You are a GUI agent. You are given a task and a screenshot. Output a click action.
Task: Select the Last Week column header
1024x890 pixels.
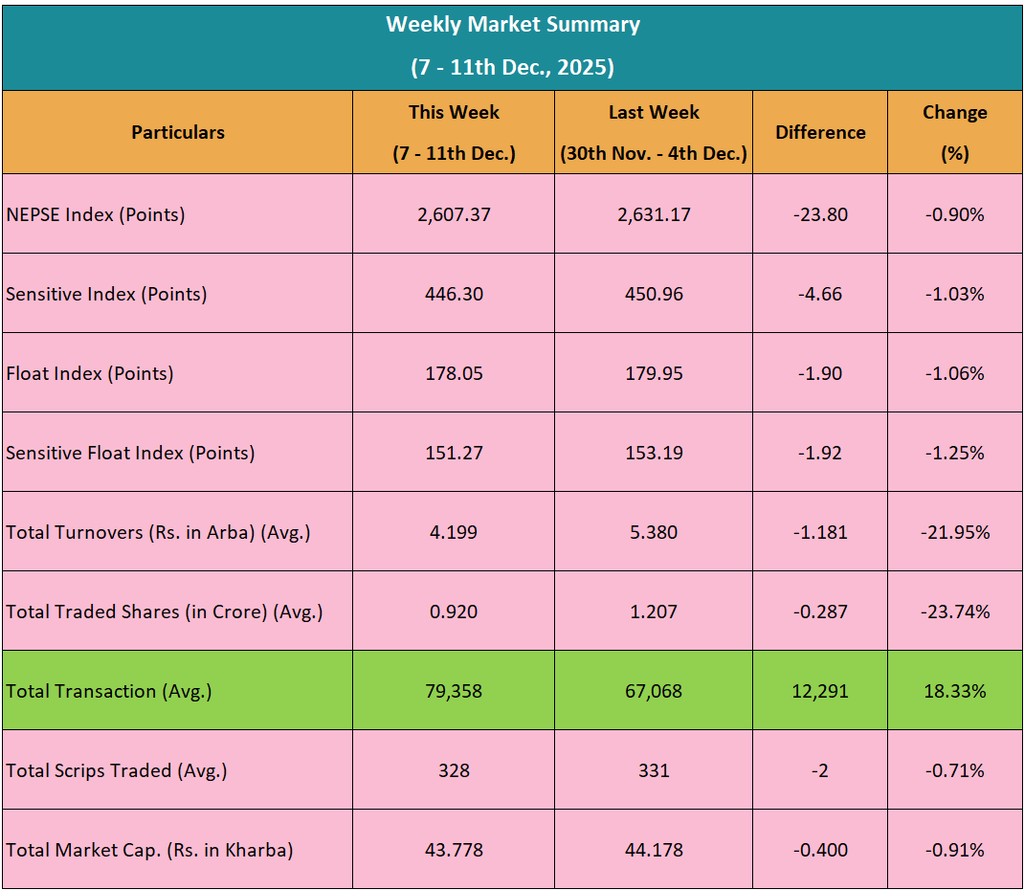click(654, 132)
